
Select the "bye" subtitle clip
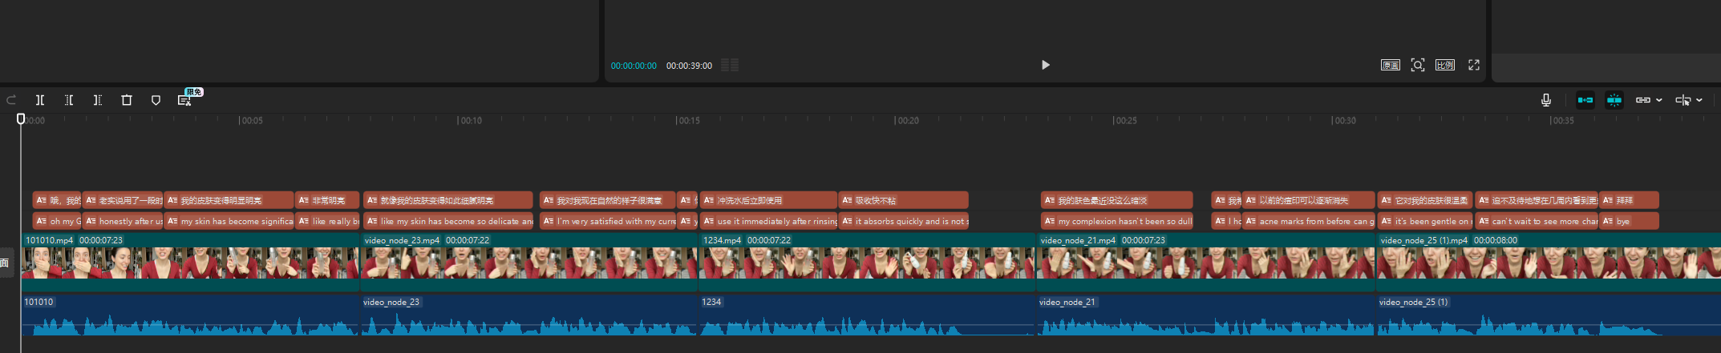click(1629, 221)
